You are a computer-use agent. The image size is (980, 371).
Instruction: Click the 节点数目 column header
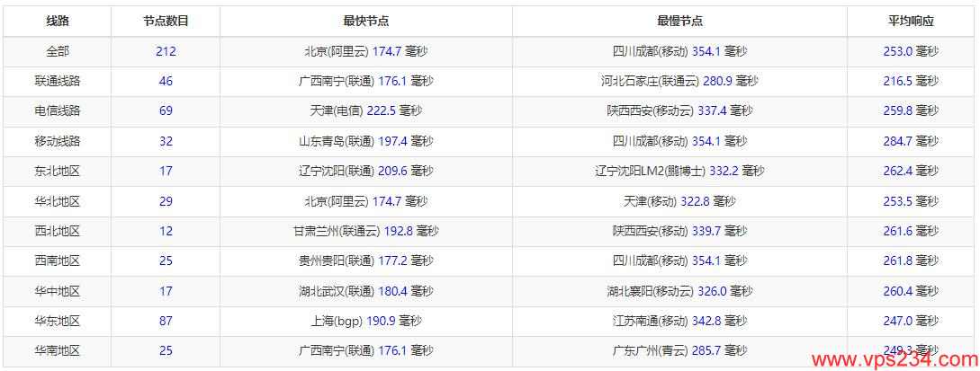(166, 22)
